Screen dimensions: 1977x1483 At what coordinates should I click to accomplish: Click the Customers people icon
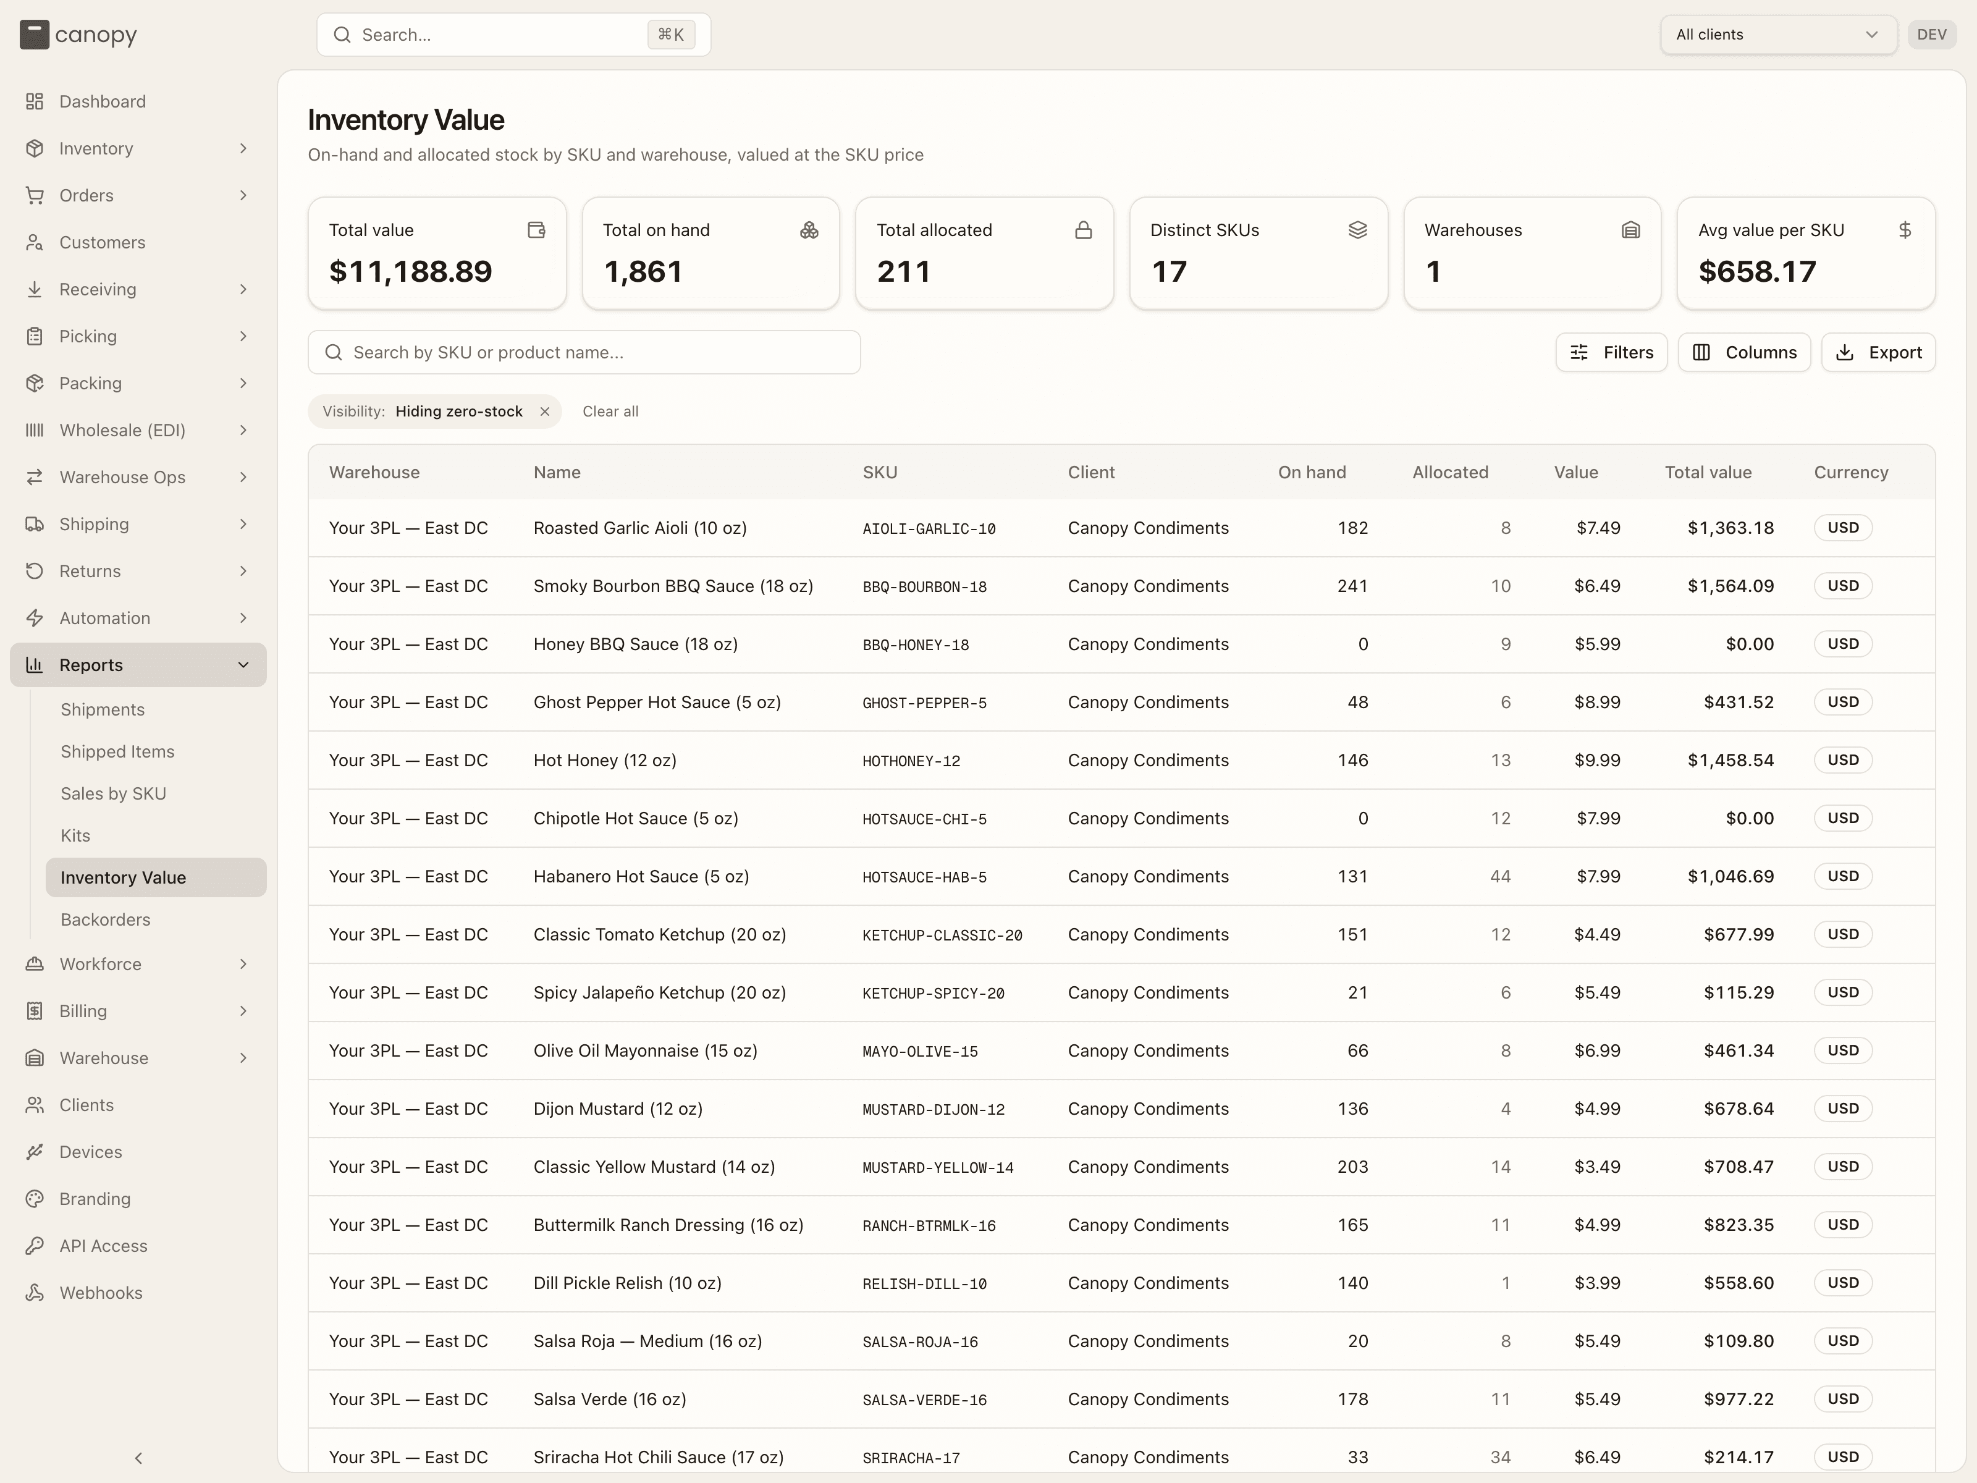point(34,242)
